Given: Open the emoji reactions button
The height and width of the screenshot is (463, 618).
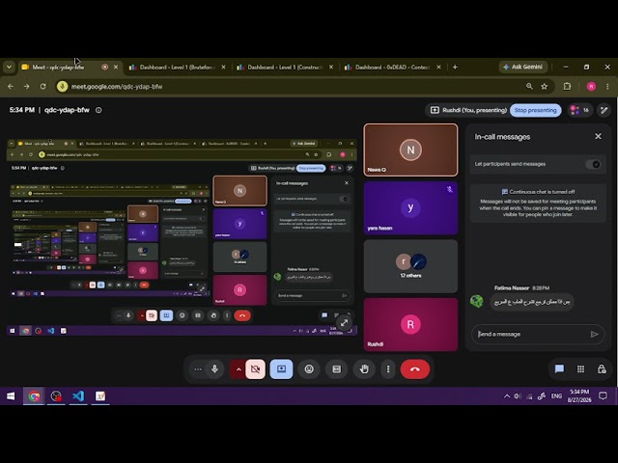Looking at the screenshot, I should (309, 368).
